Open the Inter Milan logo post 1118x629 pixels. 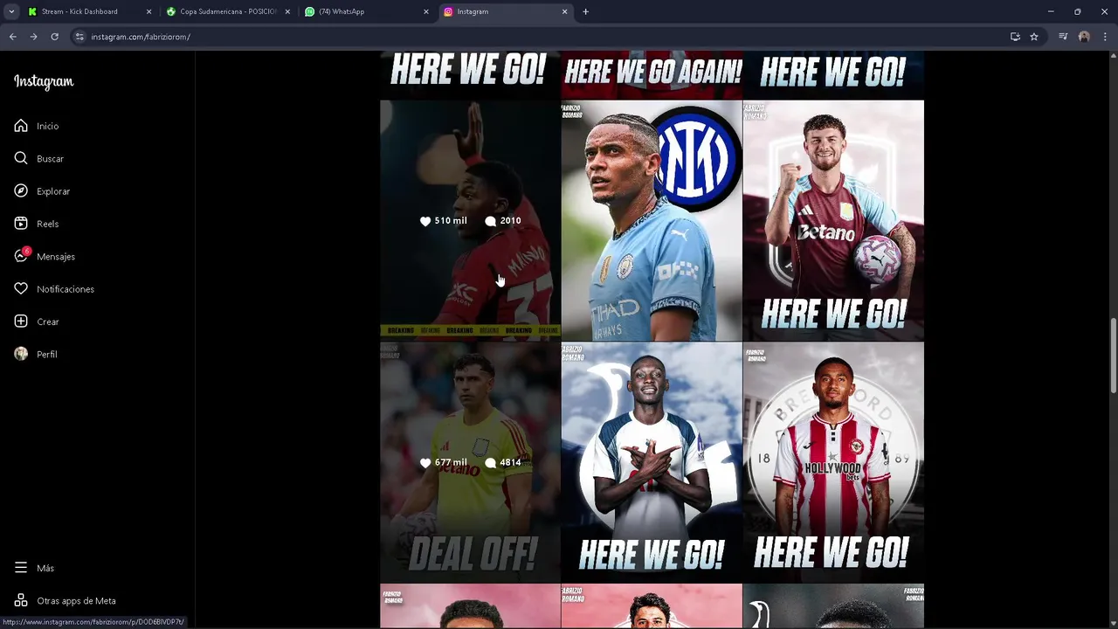click(652, 220)
